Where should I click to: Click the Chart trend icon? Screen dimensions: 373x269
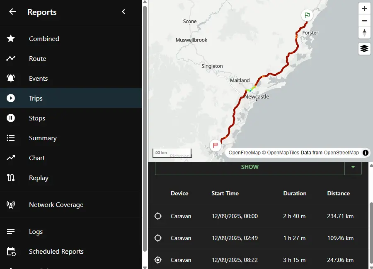tap(11, 158)
